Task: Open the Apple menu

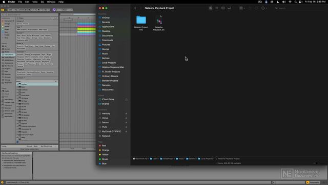Action: pos(4,2)
